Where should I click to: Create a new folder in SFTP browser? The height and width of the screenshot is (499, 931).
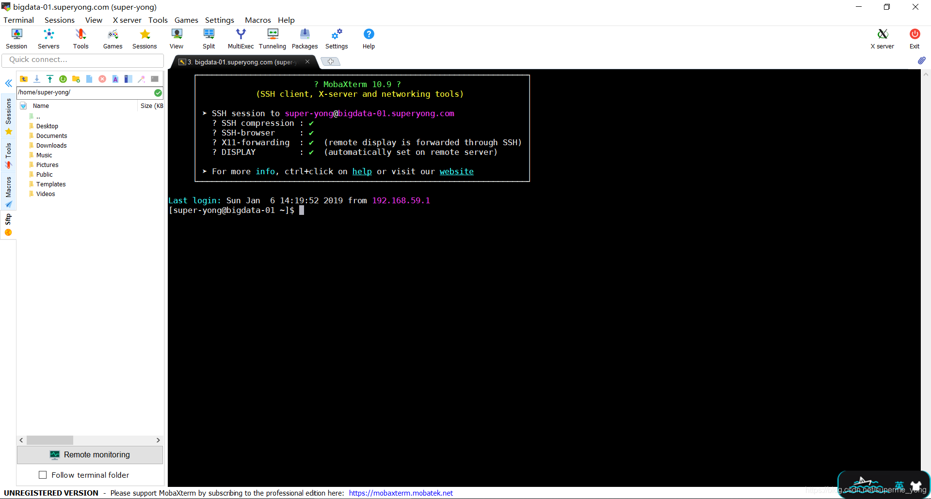pyautogui.click(x=76, y=79)
